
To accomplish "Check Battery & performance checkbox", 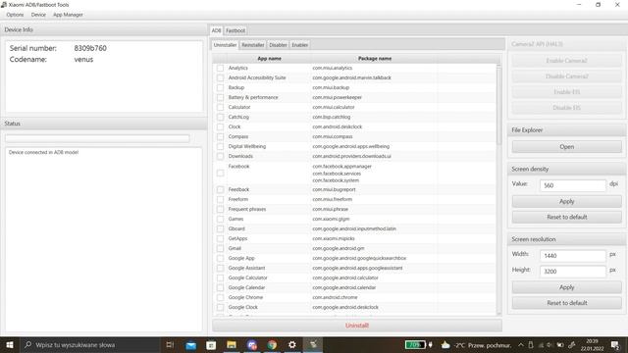I will (220, 97).
